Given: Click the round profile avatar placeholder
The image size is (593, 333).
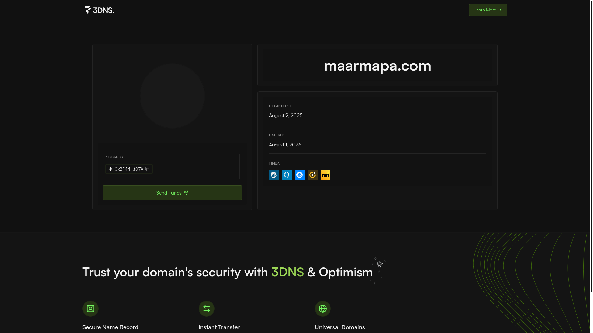Looking at the screenshot, I should (x=172, y=96).
